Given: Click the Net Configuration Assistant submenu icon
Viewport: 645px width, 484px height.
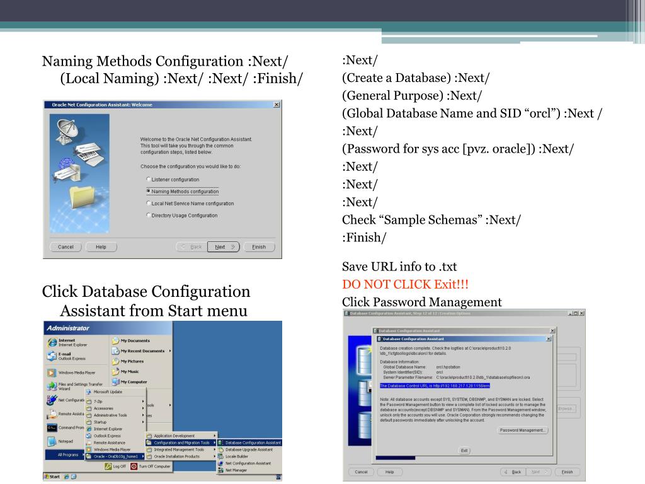Looking at the screenshot, I should click(x=220, y=463).
